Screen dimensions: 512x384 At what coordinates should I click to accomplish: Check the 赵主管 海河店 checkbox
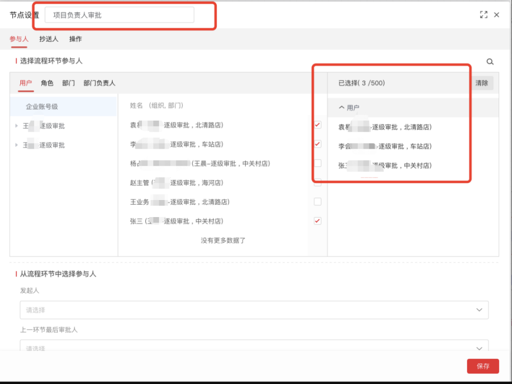pyautogui.click(x=317, y=182)
